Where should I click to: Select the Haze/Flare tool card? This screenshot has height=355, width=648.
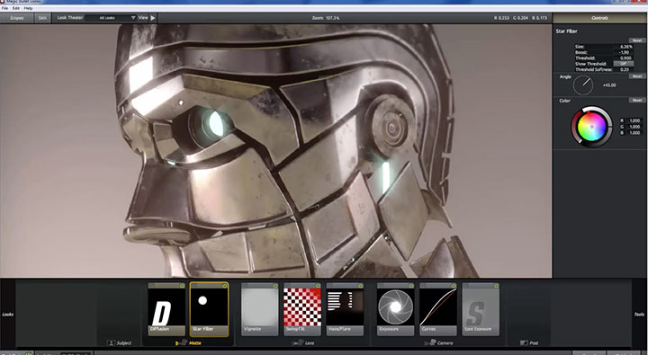coord(345,309)
